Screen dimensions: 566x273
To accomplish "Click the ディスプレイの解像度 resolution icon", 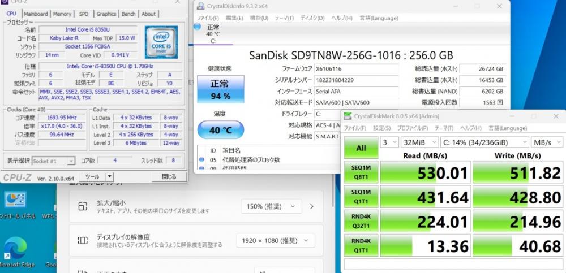I will point(83,241).
